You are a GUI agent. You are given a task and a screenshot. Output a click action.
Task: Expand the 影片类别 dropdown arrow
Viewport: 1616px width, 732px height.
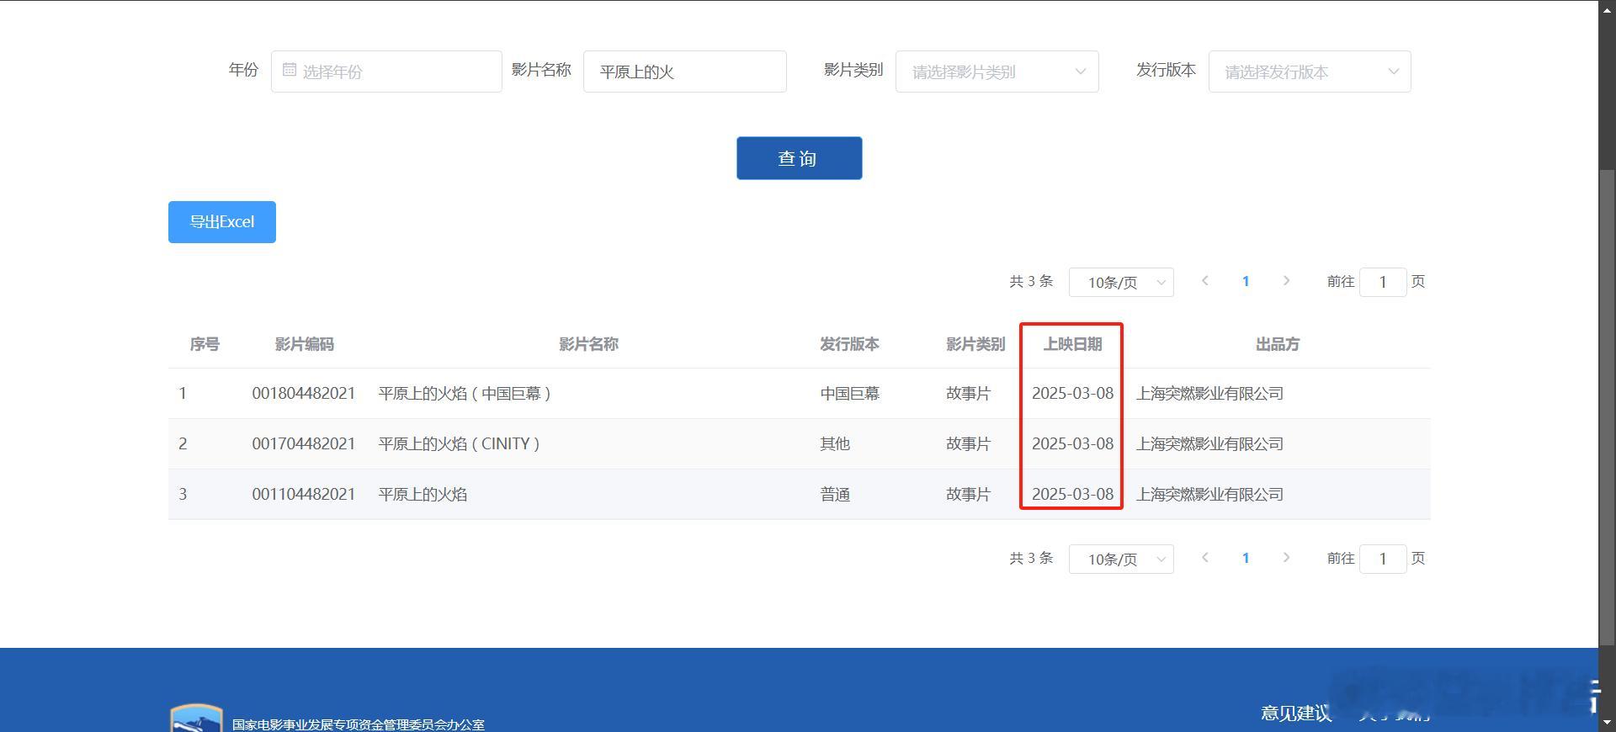pyautogui.click(x=1081, y=72)
